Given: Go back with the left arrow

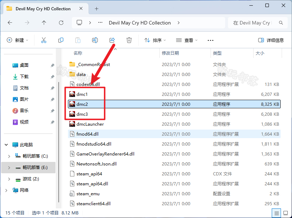Looking at the screenshot, I should [10, 23].
